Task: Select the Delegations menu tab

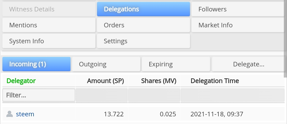Action: click(143, 9)
